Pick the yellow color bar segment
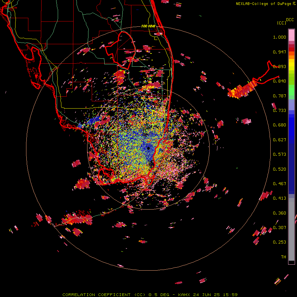The width and height of the screenshot is (297, 297). [x=291, y=65]
